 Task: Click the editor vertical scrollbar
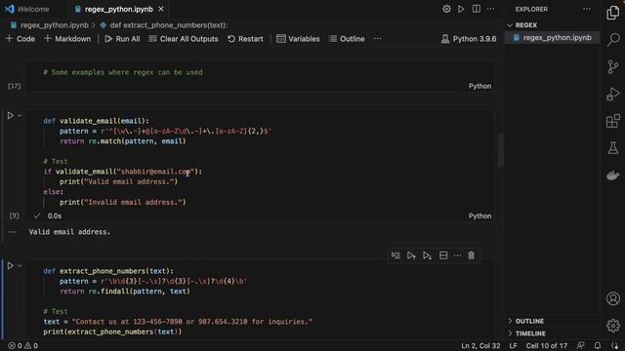(500, 149)
